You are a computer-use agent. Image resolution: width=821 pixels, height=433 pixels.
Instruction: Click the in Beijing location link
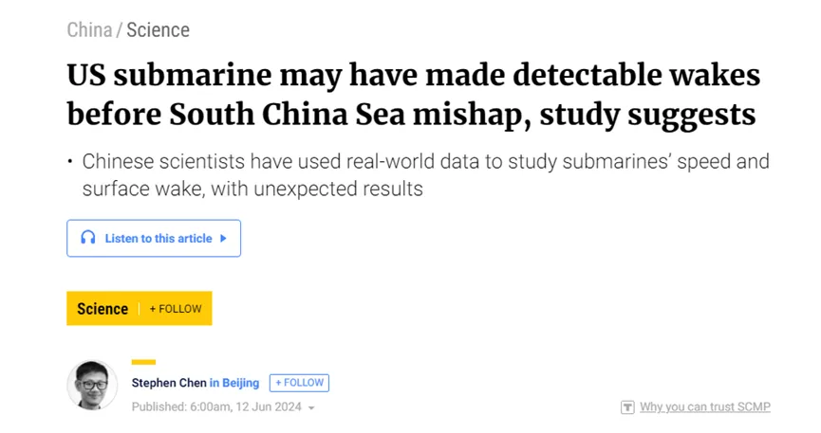pyautogui.click(x=234, y=383)
